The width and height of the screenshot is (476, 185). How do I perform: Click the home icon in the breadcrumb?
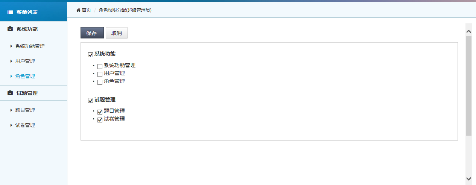point(78,10)
